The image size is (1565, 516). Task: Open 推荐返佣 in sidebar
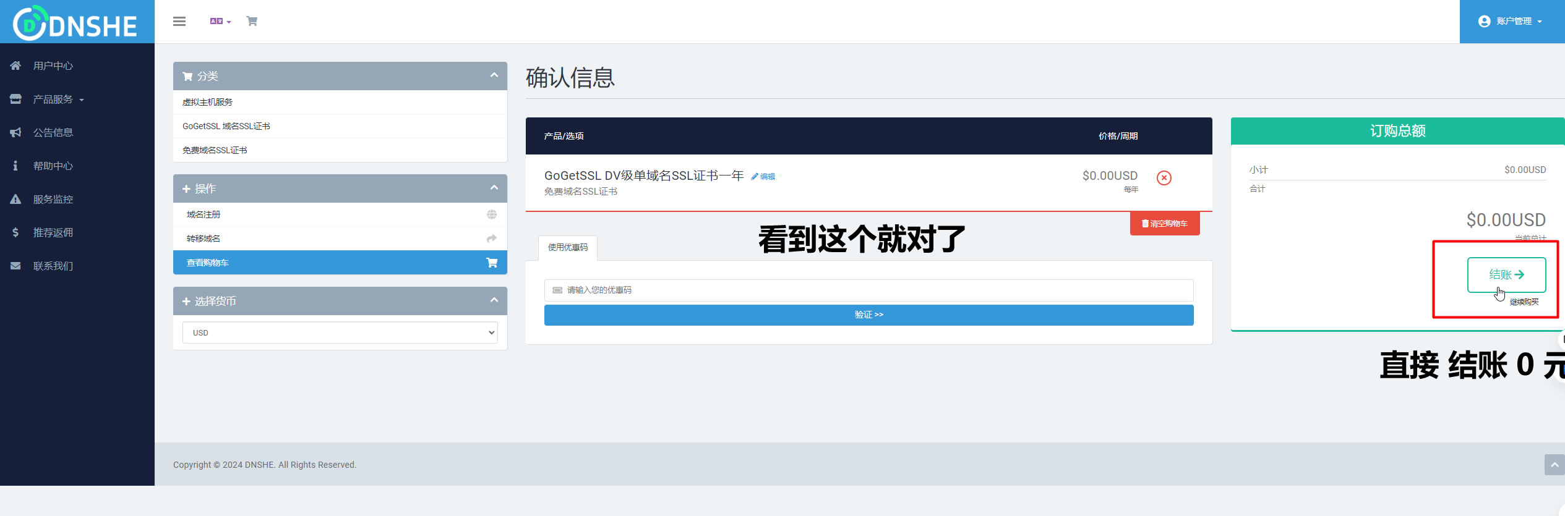53,232
